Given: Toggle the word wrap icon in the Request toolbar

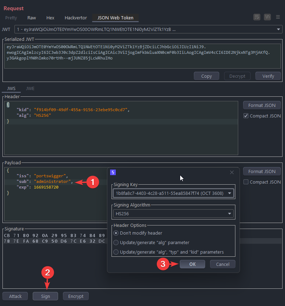Looking at the screenshot, I should (x=257, y=17).
